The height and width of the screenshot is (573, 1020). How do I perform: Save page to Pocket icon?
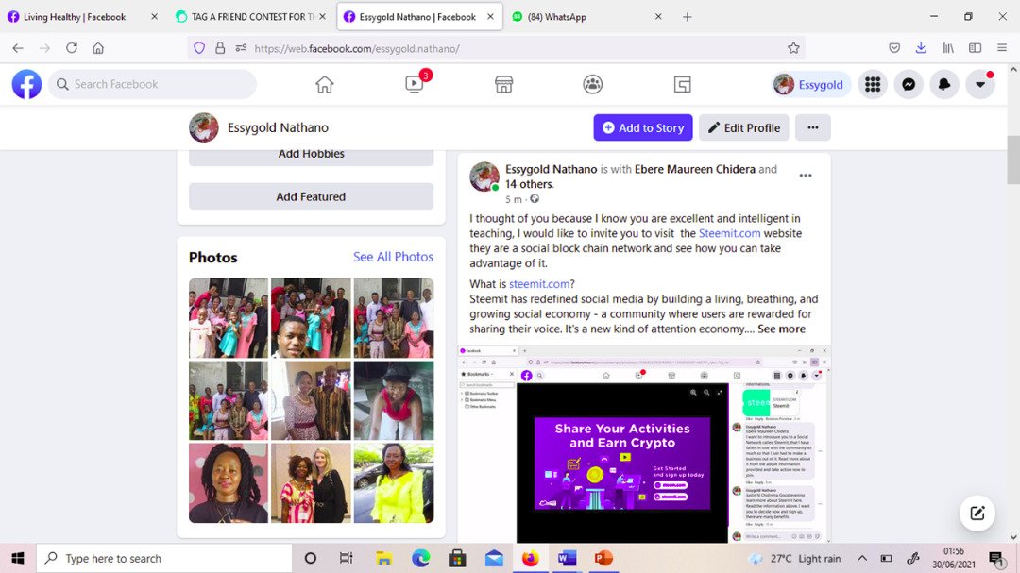click(x=894, y=48)
